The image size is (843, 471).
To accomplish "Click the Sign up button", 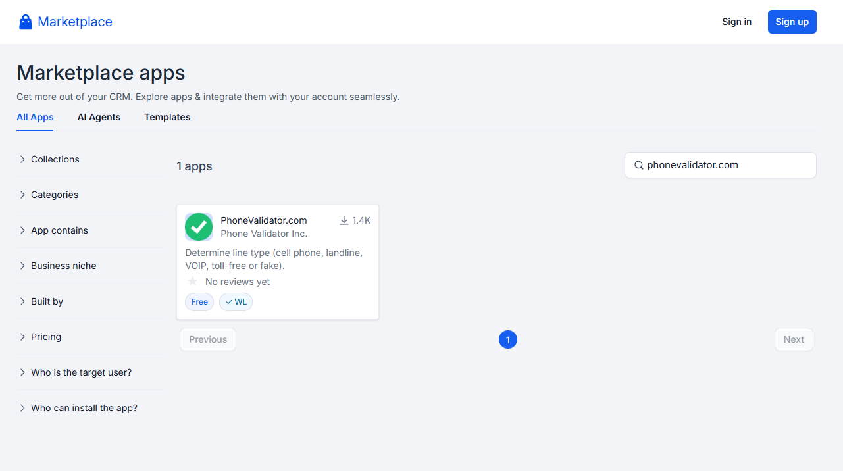I will (x=792, y=22).
